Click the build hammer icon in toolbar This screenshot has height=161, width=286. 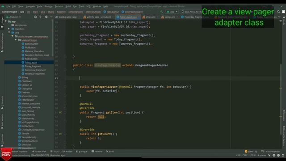(161, 12)
